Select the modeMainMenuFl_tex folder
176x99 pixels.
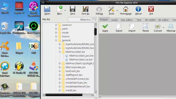78,86
